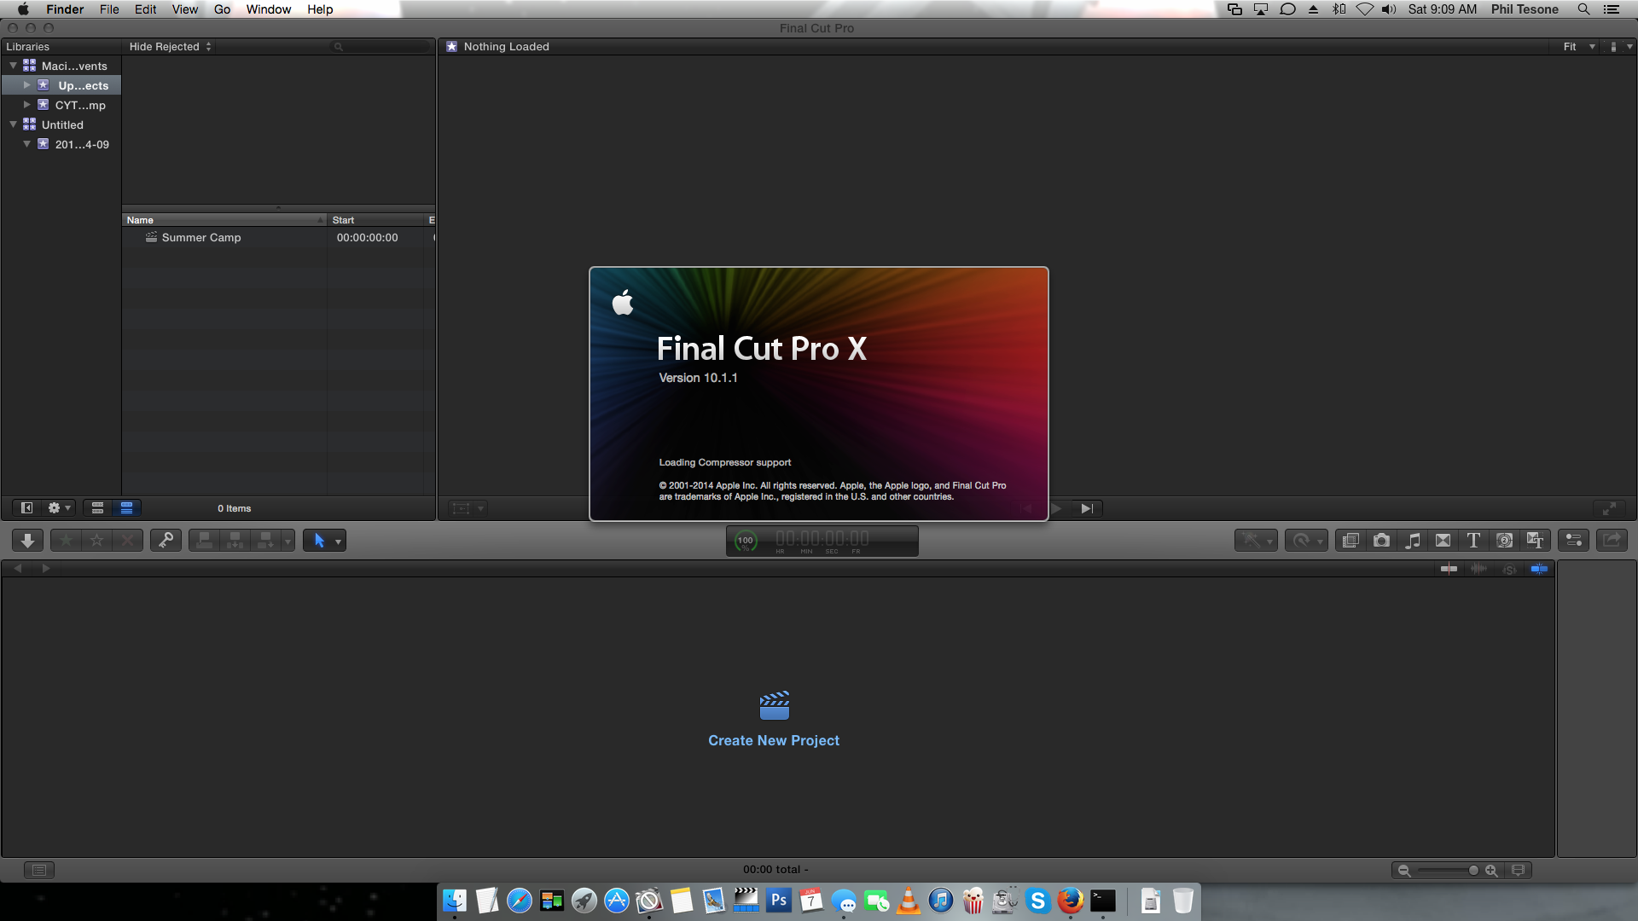This screenshot has height=921, width=1638.
Task: Click the 100% background tasks indicator
Action: click(746, 541)
